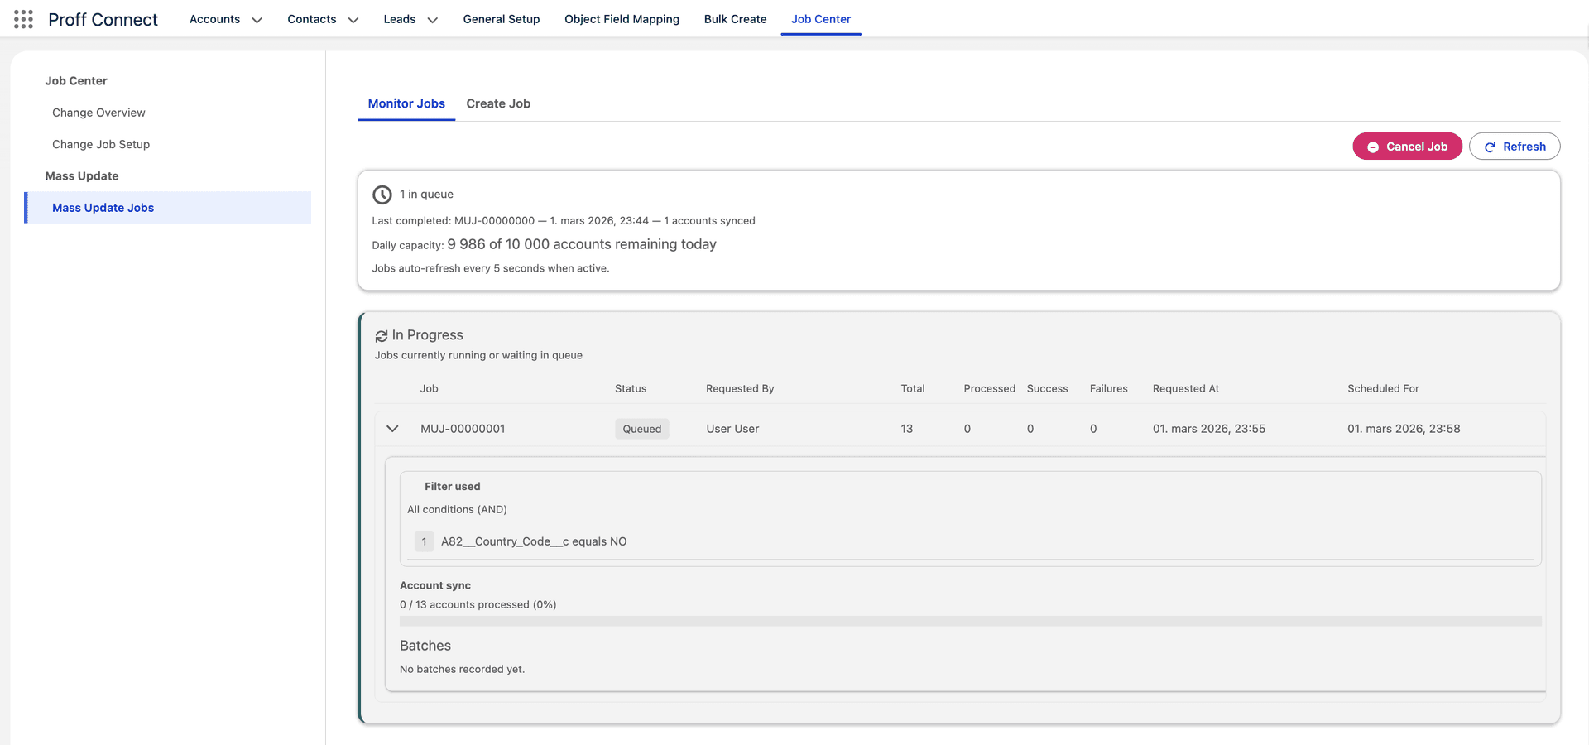The image size is (1589, 745).
Task: Click the Refresh button
Action: coord(1515,146)
